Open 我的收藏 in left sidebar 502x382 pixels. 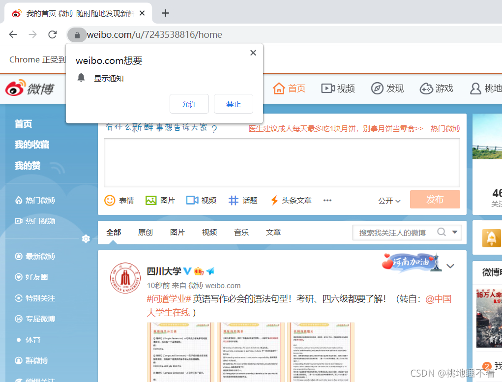pyautogui.click(x=31, y=145)
